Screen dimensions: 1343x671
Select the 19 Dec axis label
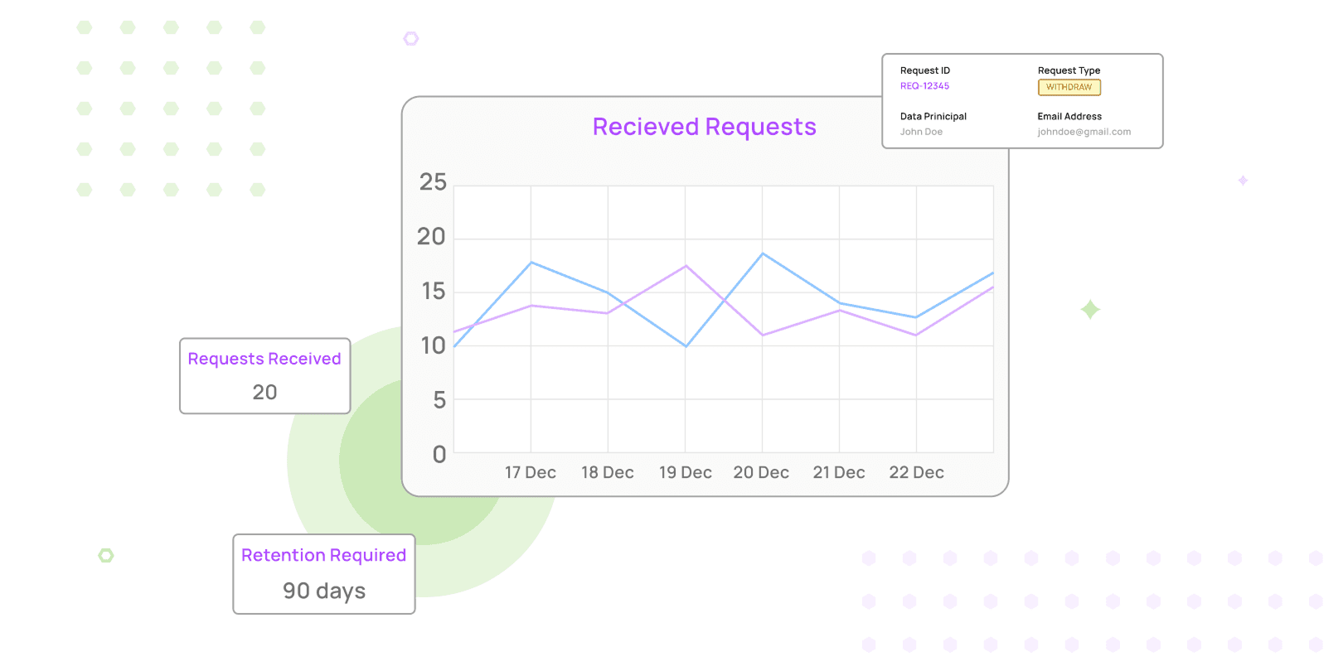pos(685,472)
